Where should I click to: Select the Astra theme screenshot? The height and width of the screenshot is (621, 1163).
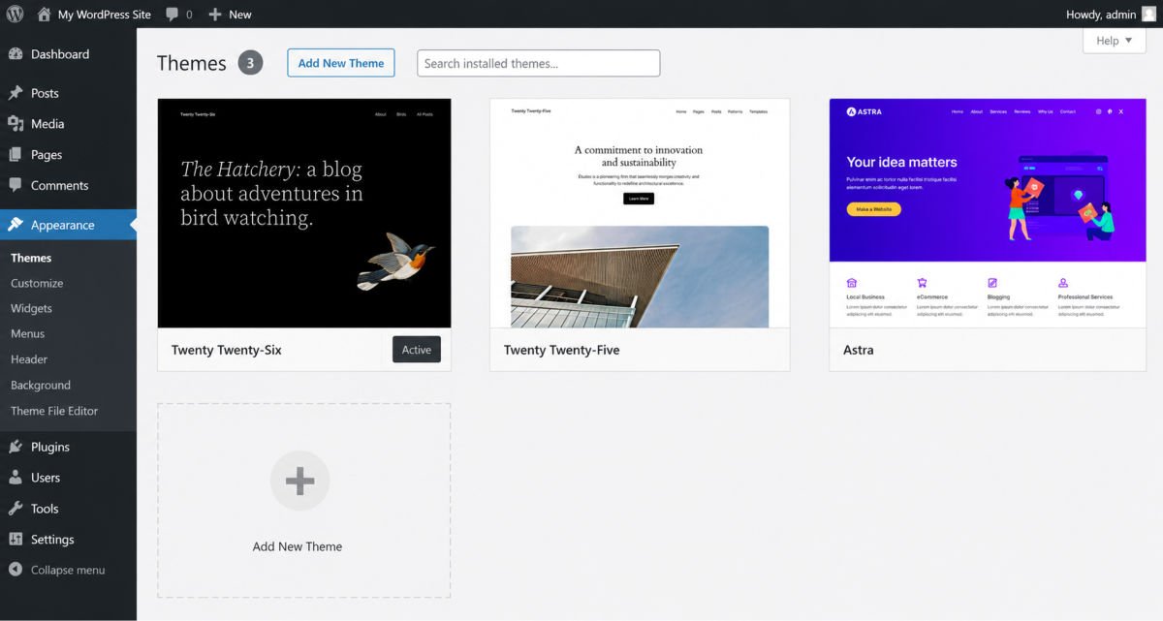pyautogui.click(x=988, y=213)
